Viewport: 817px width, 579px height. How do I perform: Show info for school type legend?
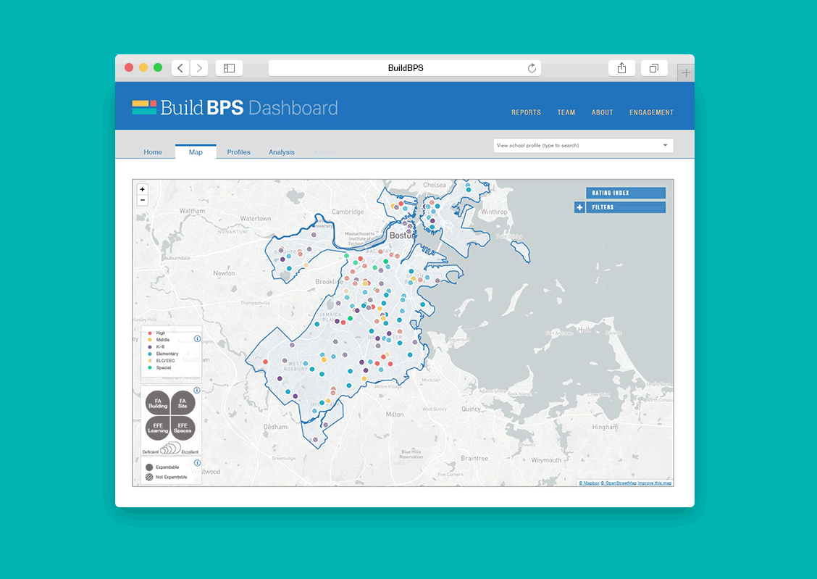(x=197, y=338)
